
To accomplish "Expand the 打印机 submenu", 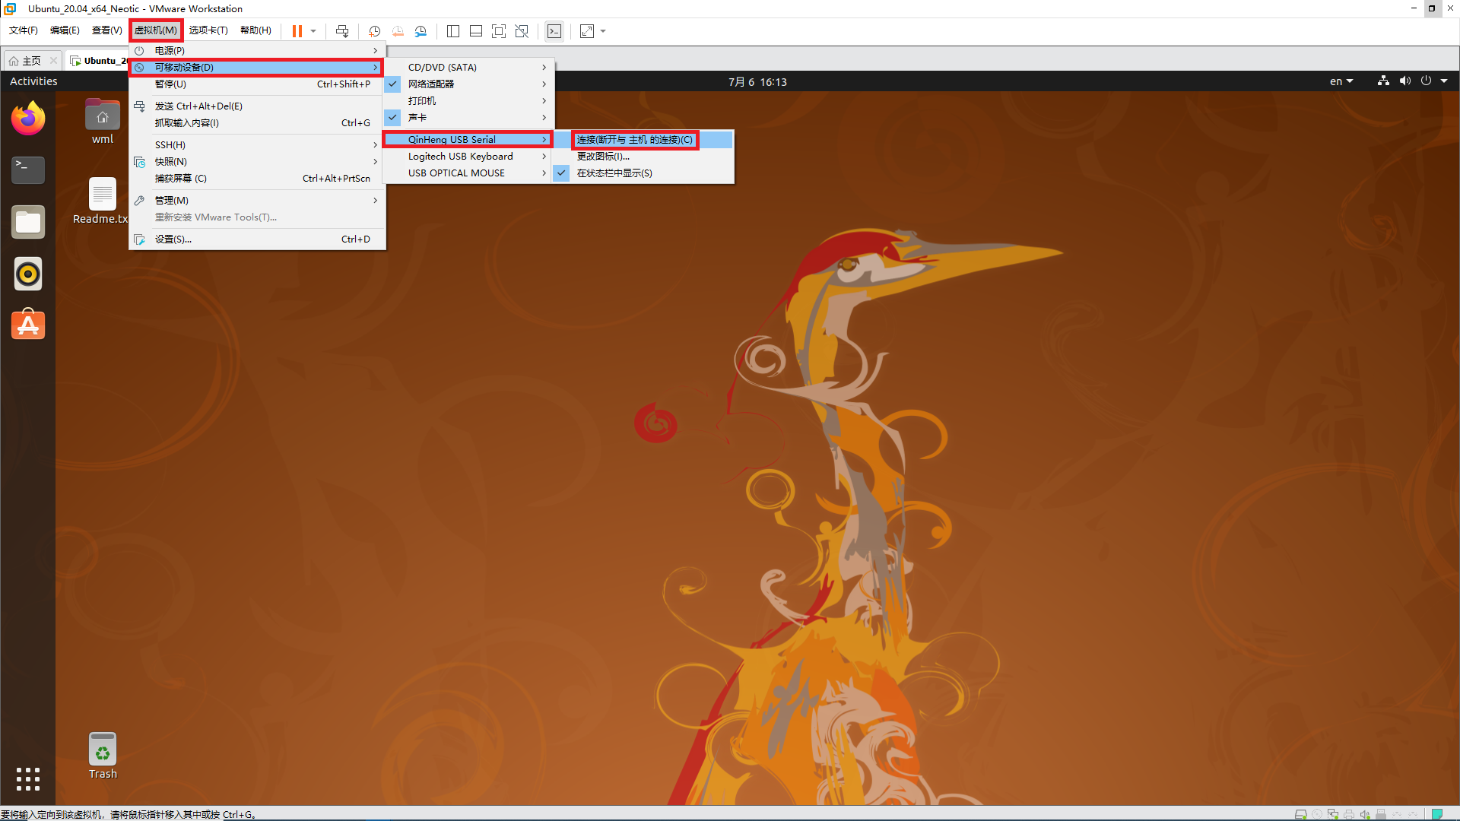I will (x=468, y=101).
